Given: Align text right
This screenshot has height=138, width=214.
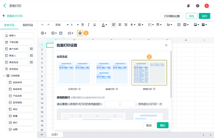Looking at the screenshot, I should (126, 25).
